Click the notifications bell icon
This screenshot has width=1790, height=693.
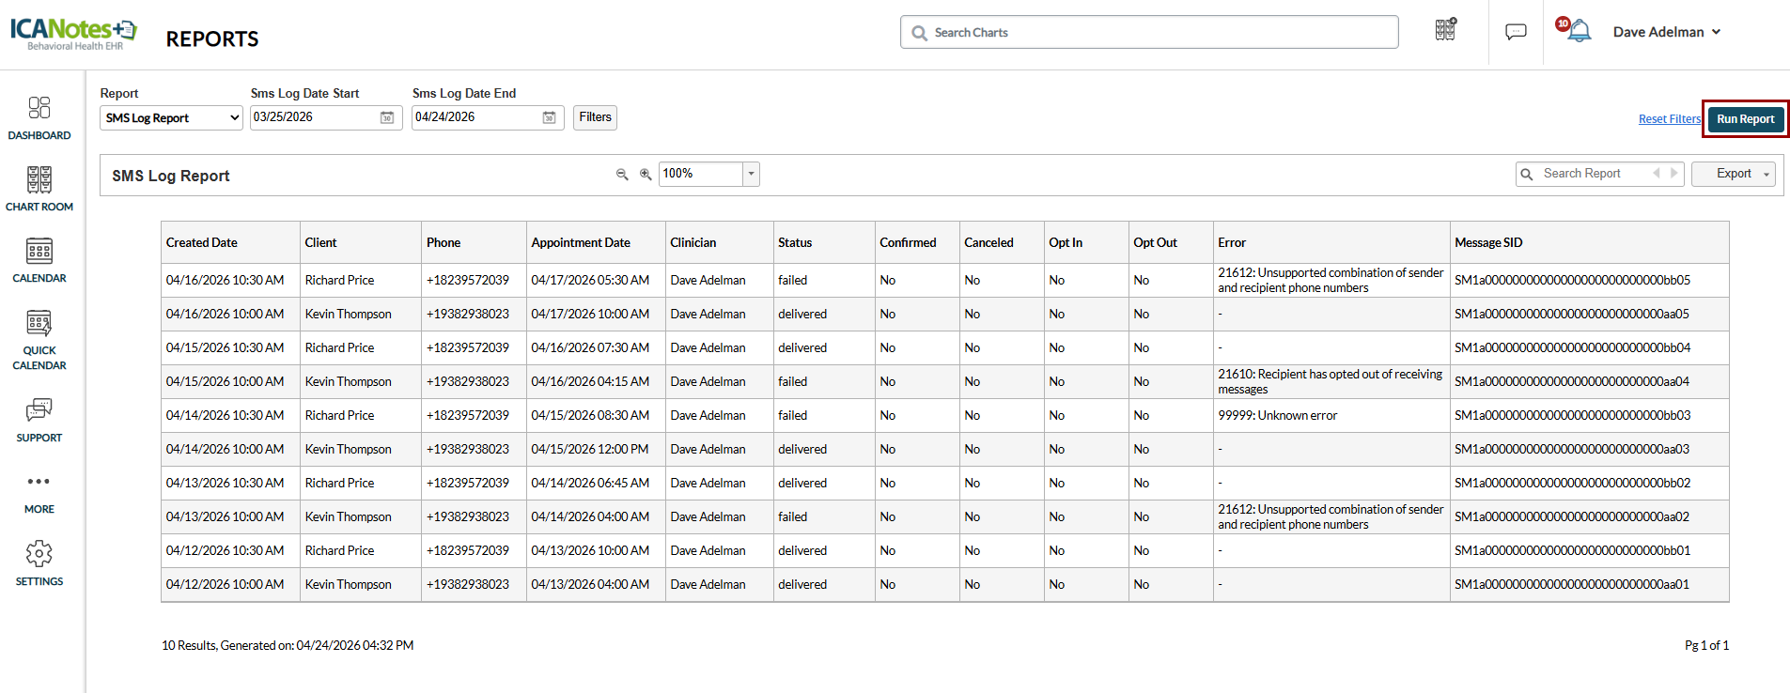pyautogui.click(x=1580, y=32)
